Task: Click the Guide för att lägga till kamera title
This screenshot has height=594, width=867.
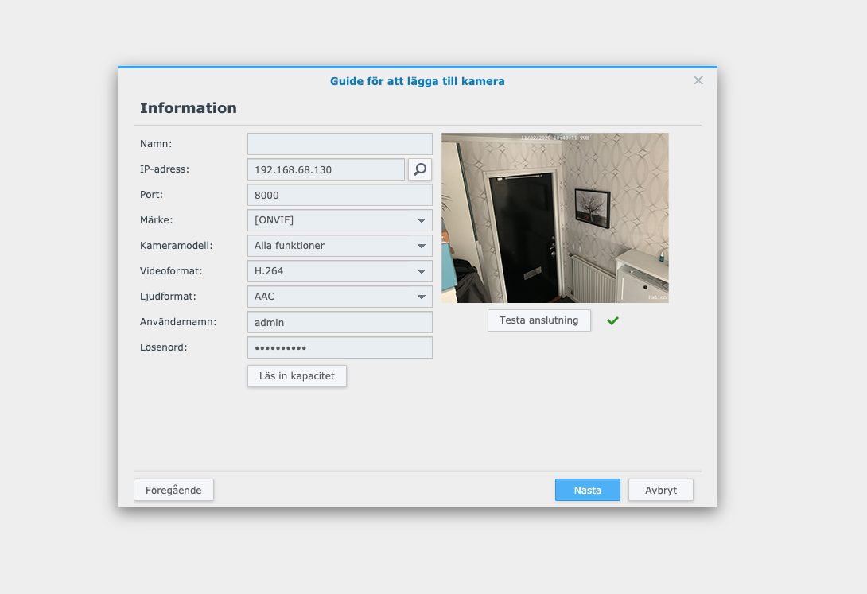Action: point(418,81)
